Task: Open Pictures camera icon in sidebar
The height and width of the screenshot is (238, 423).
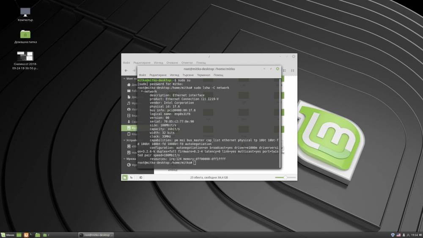Action: click(x=129, y=109)
